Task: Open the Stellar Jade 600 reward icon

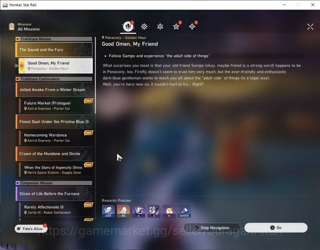Action: point(108,211)
